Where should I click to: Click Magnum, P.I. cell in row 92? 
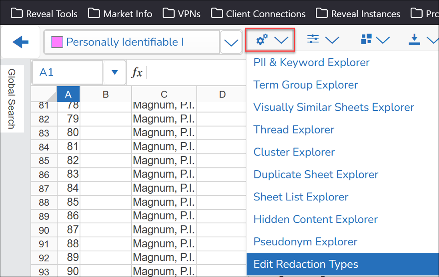pyautogui.click(x=164, y=258)
